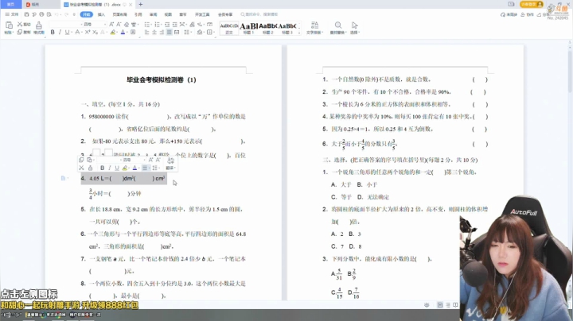The width and height of the screenshot is (573, 321).
Task: Click the bullet list icon
Action: click(147, 25)
